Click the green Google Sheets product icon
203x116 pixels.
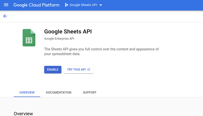[x=29, y=38]
